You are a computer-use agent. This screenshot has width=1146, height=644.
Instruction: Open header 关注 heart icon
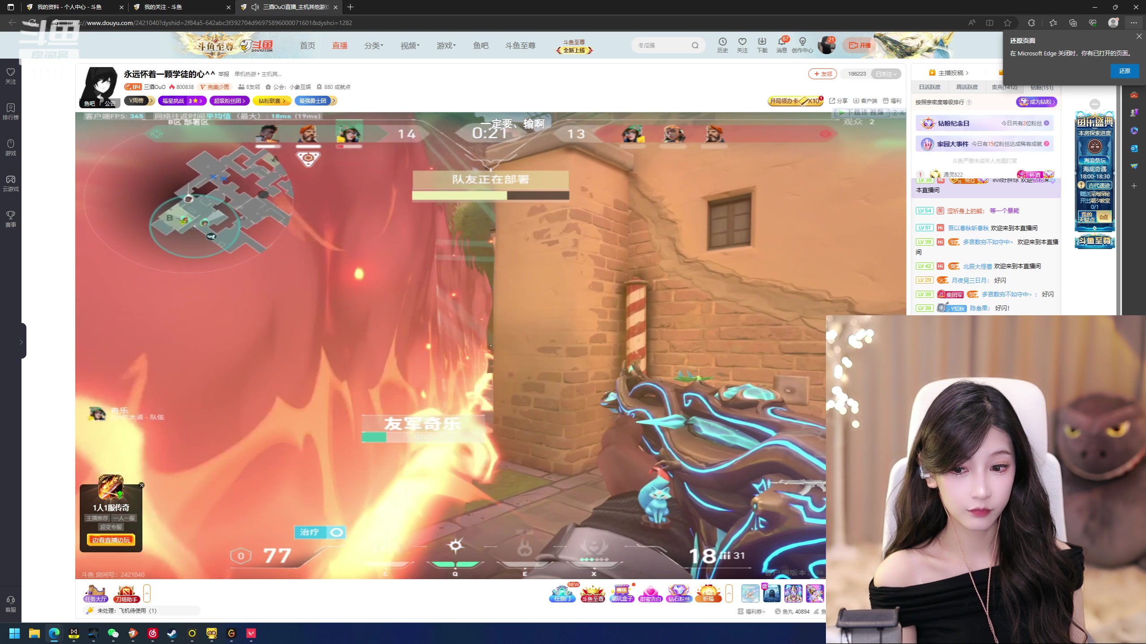(x=742, y=45)
